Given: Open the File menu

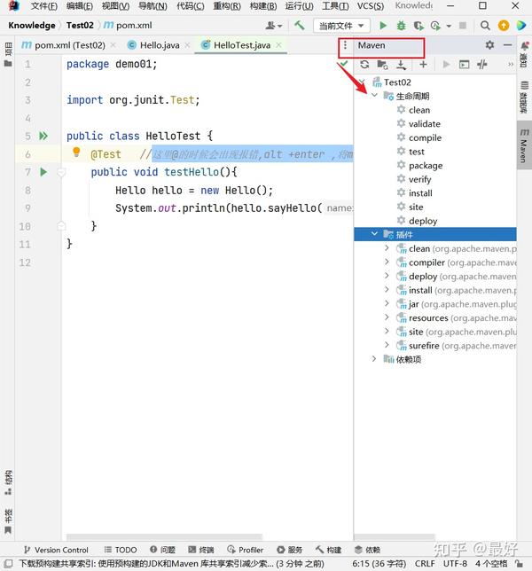Looking at the screenshot, I should (x=44, y=6).
